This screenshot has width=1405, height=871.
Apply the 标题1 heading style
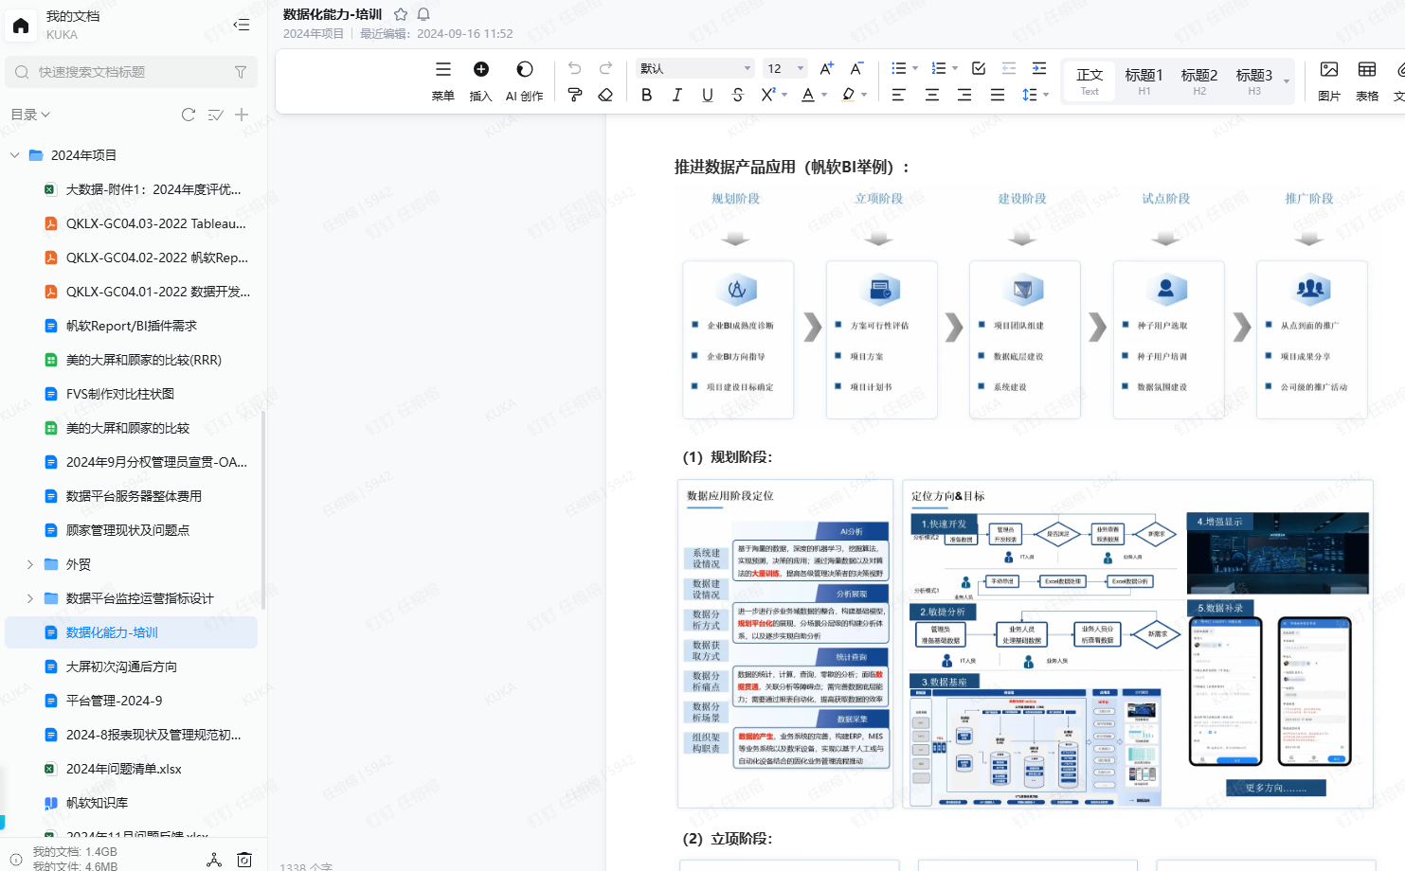coord(1144,80)
